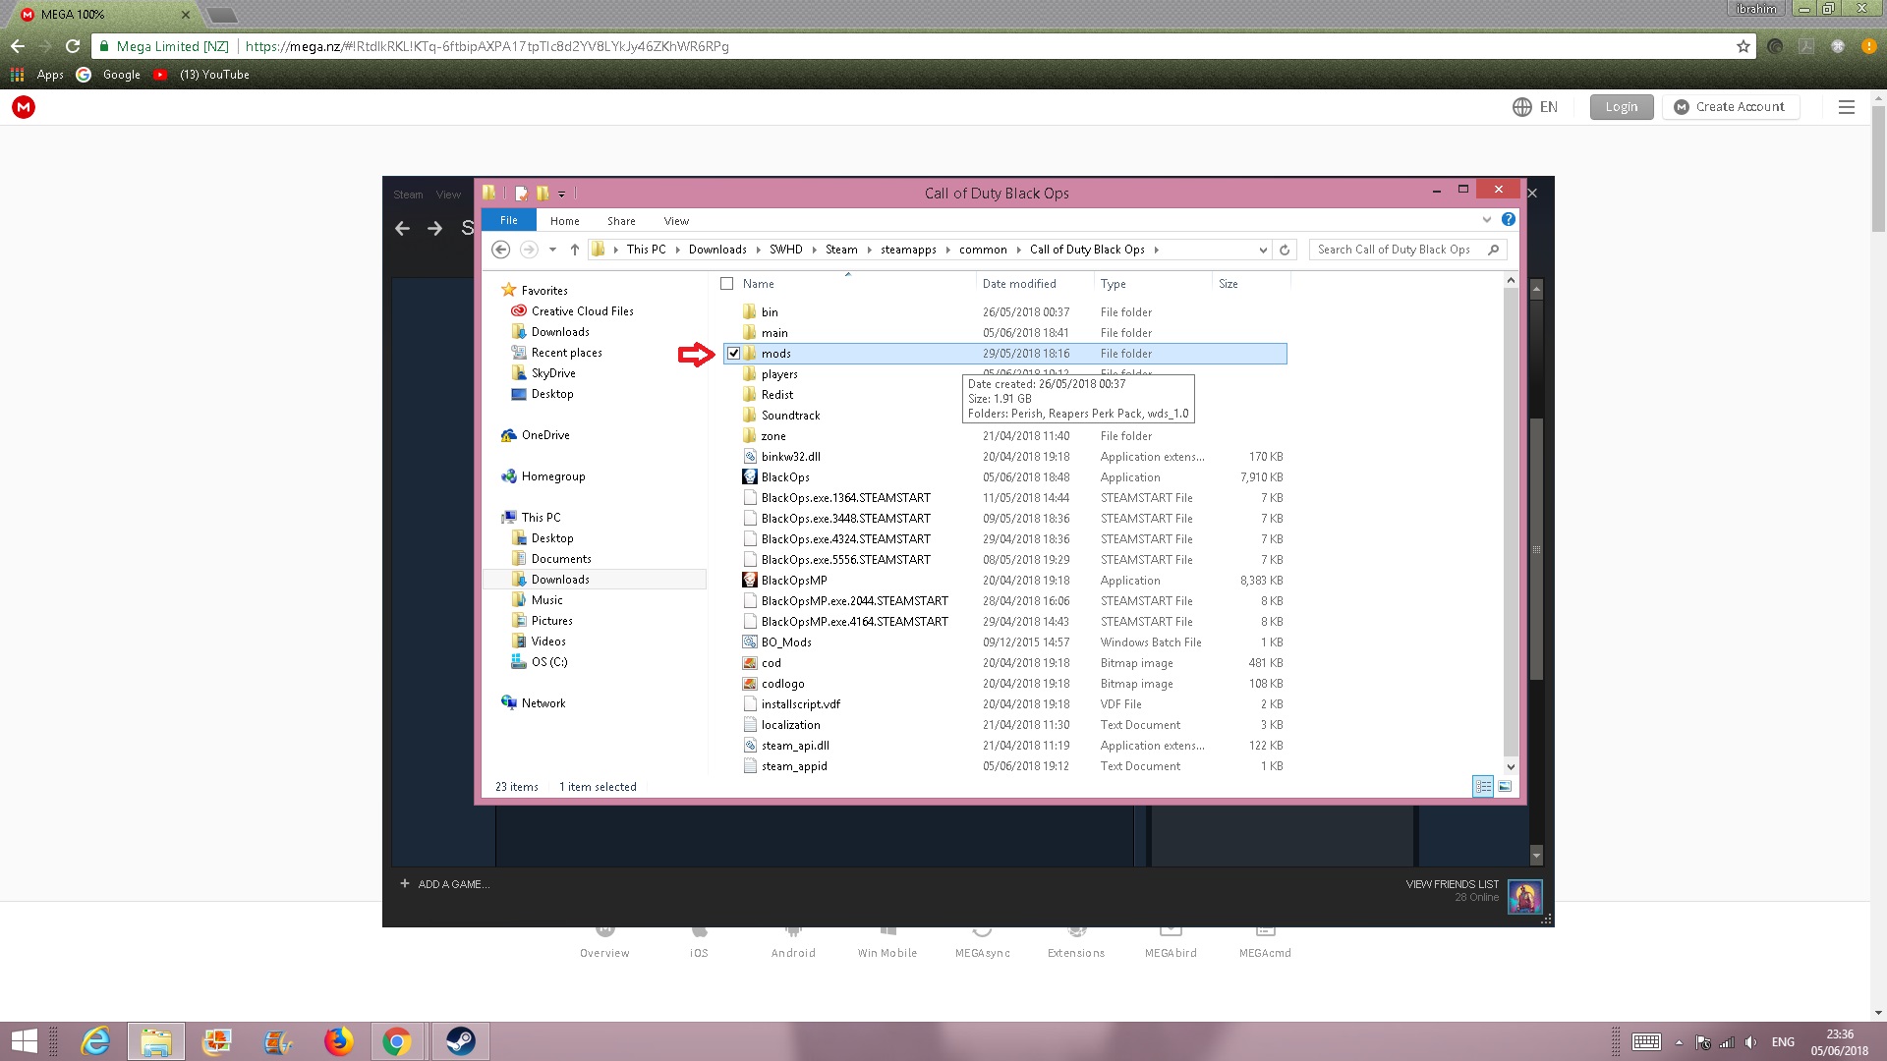Expand the address bar history dropdown
Screen dimensions: 1887x1061
(x=1263, y=250)
